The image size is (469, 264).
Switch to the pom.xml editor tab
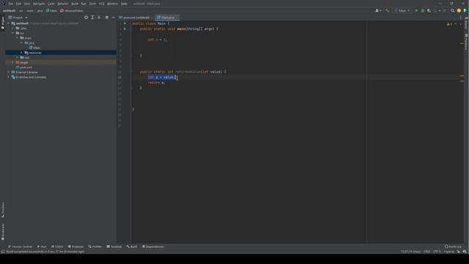coord(134,18)
